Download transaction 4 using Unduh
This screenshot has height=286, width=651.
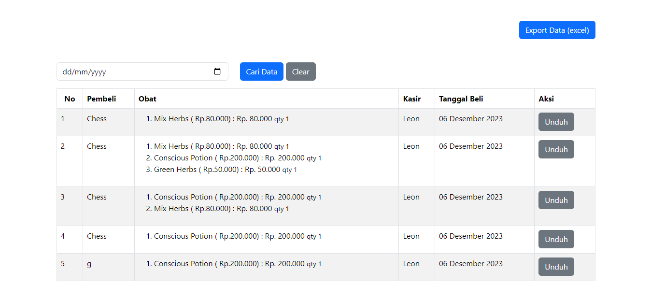pos(556,239)
